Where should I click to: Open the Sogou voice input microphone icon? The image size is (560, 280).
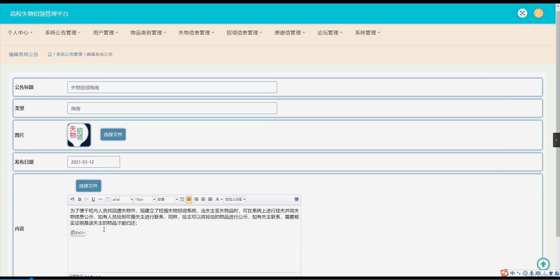point(532,273)
